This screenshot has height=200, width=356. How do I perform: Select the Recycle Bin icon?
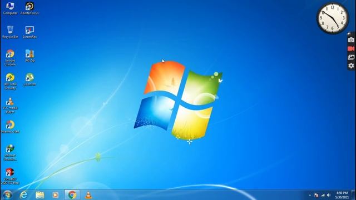point(10,32)
